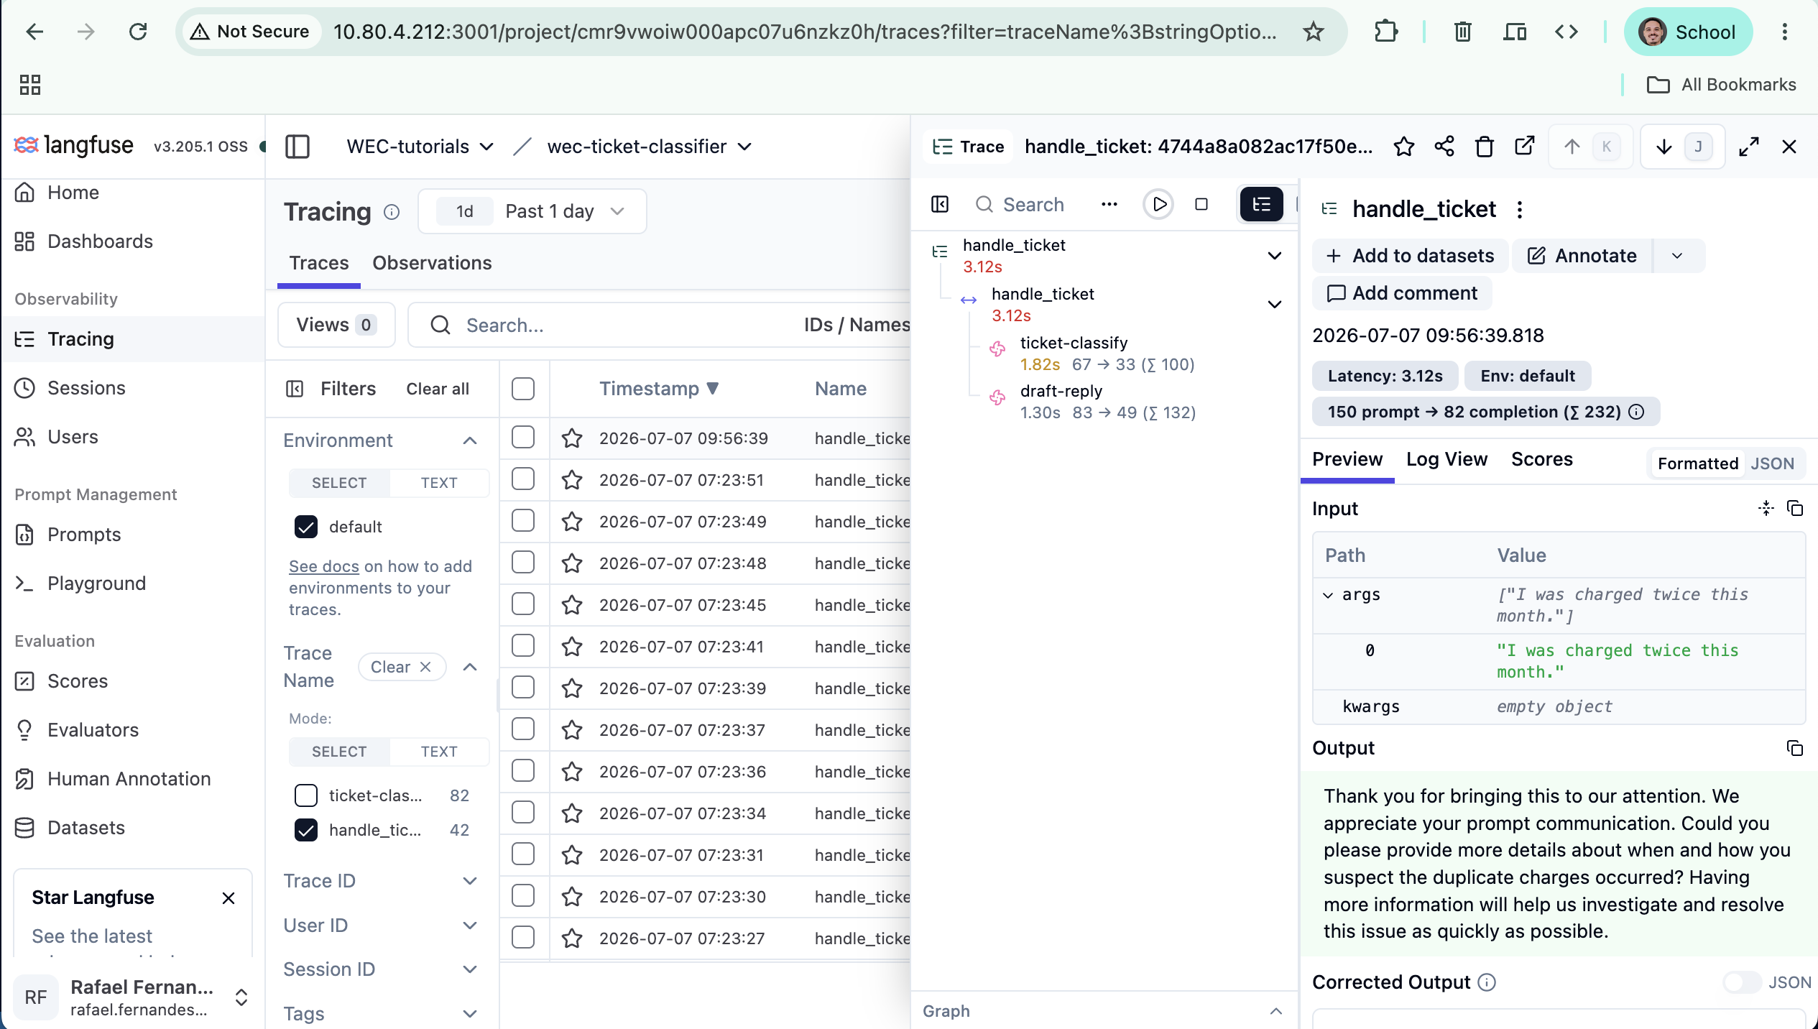Check the ticket-clas... trace name filter
This screenshot has height=1029, width=1818.
pyautogui.click(x=306, y=795)
